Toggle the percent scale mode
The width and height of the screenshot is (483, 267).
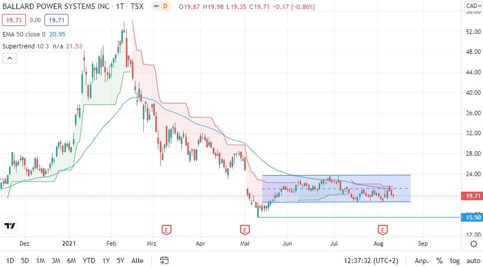(x=440, y=261)
